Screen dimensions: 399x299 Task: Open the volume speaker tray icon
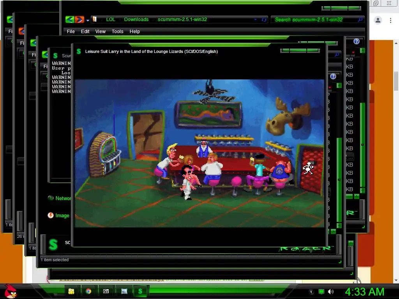click(x=331, y=292)
